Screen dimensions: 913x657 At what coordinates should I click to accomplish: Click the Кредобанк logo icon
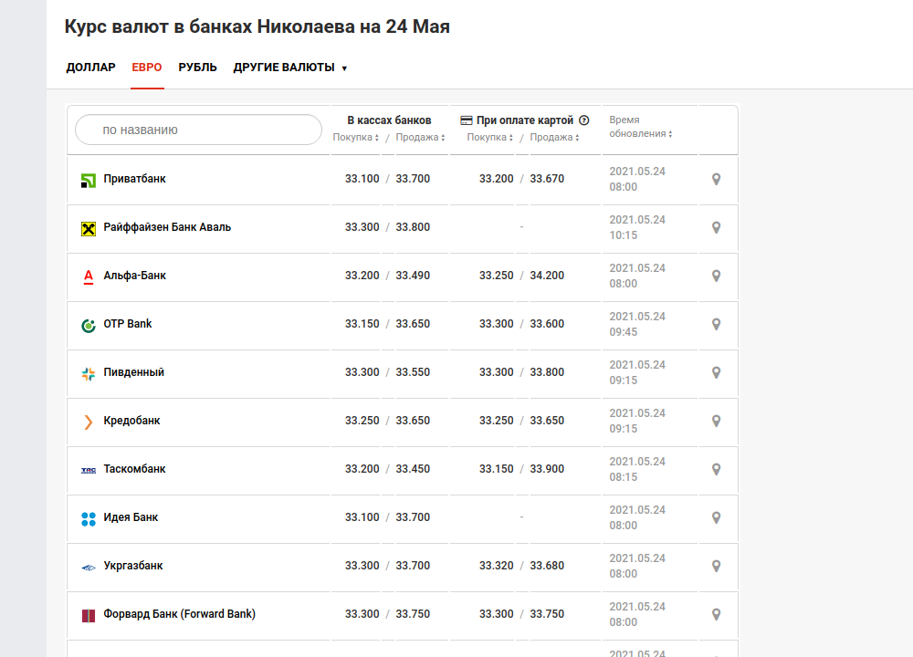pos(88,422)
